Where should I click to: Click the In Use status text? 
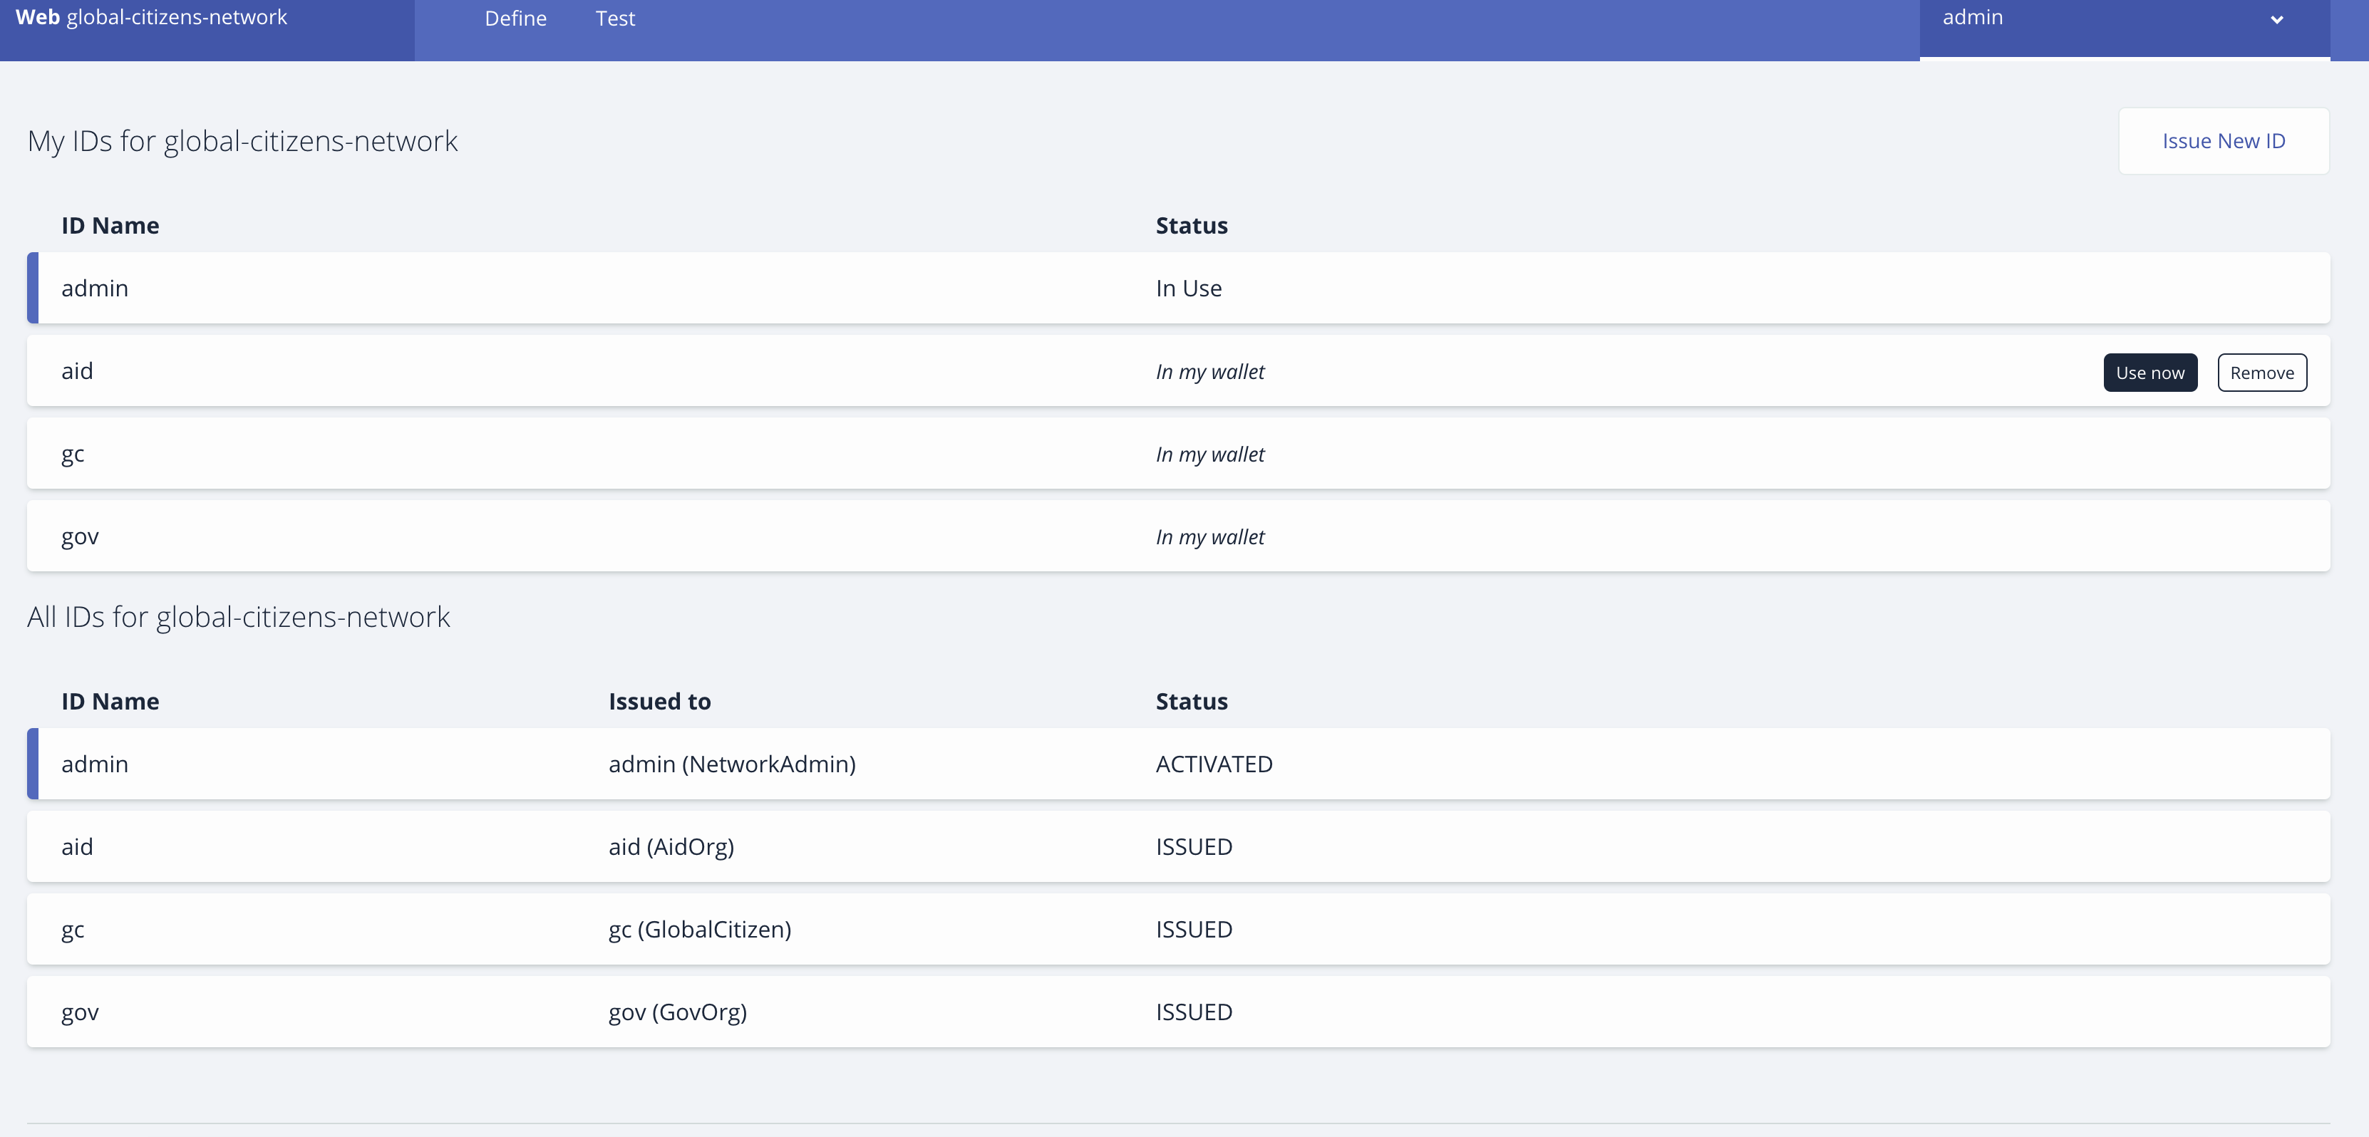1188,288
